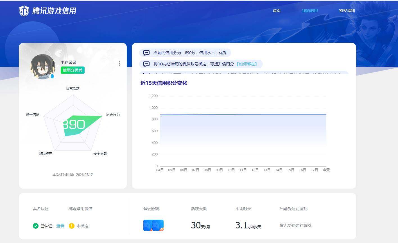
Task: Click the yellow warning unbound icon
Action: 72,226
